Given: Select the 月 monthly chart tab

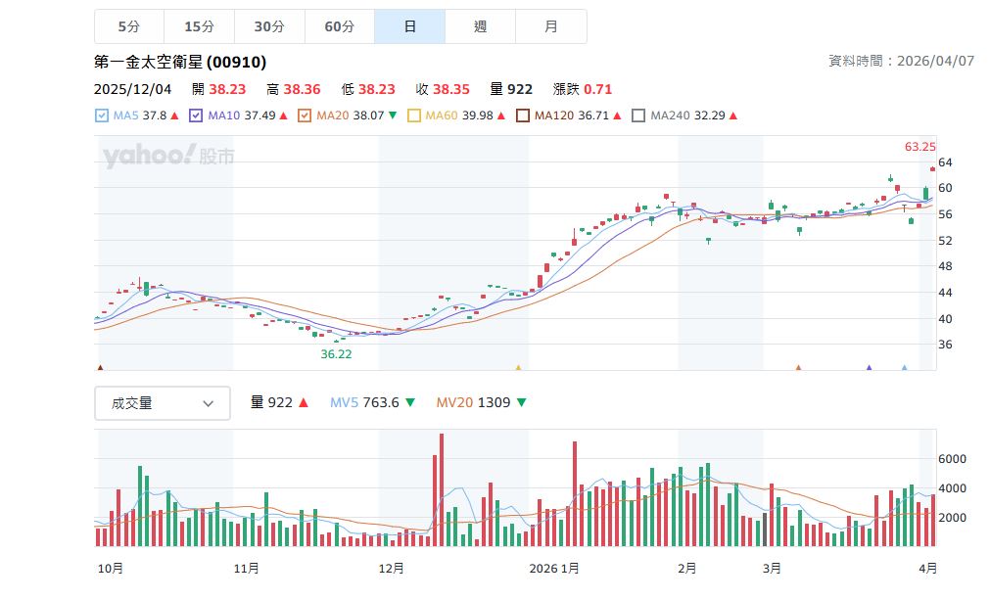Looking at the screenshot, I should coord(550,26).
